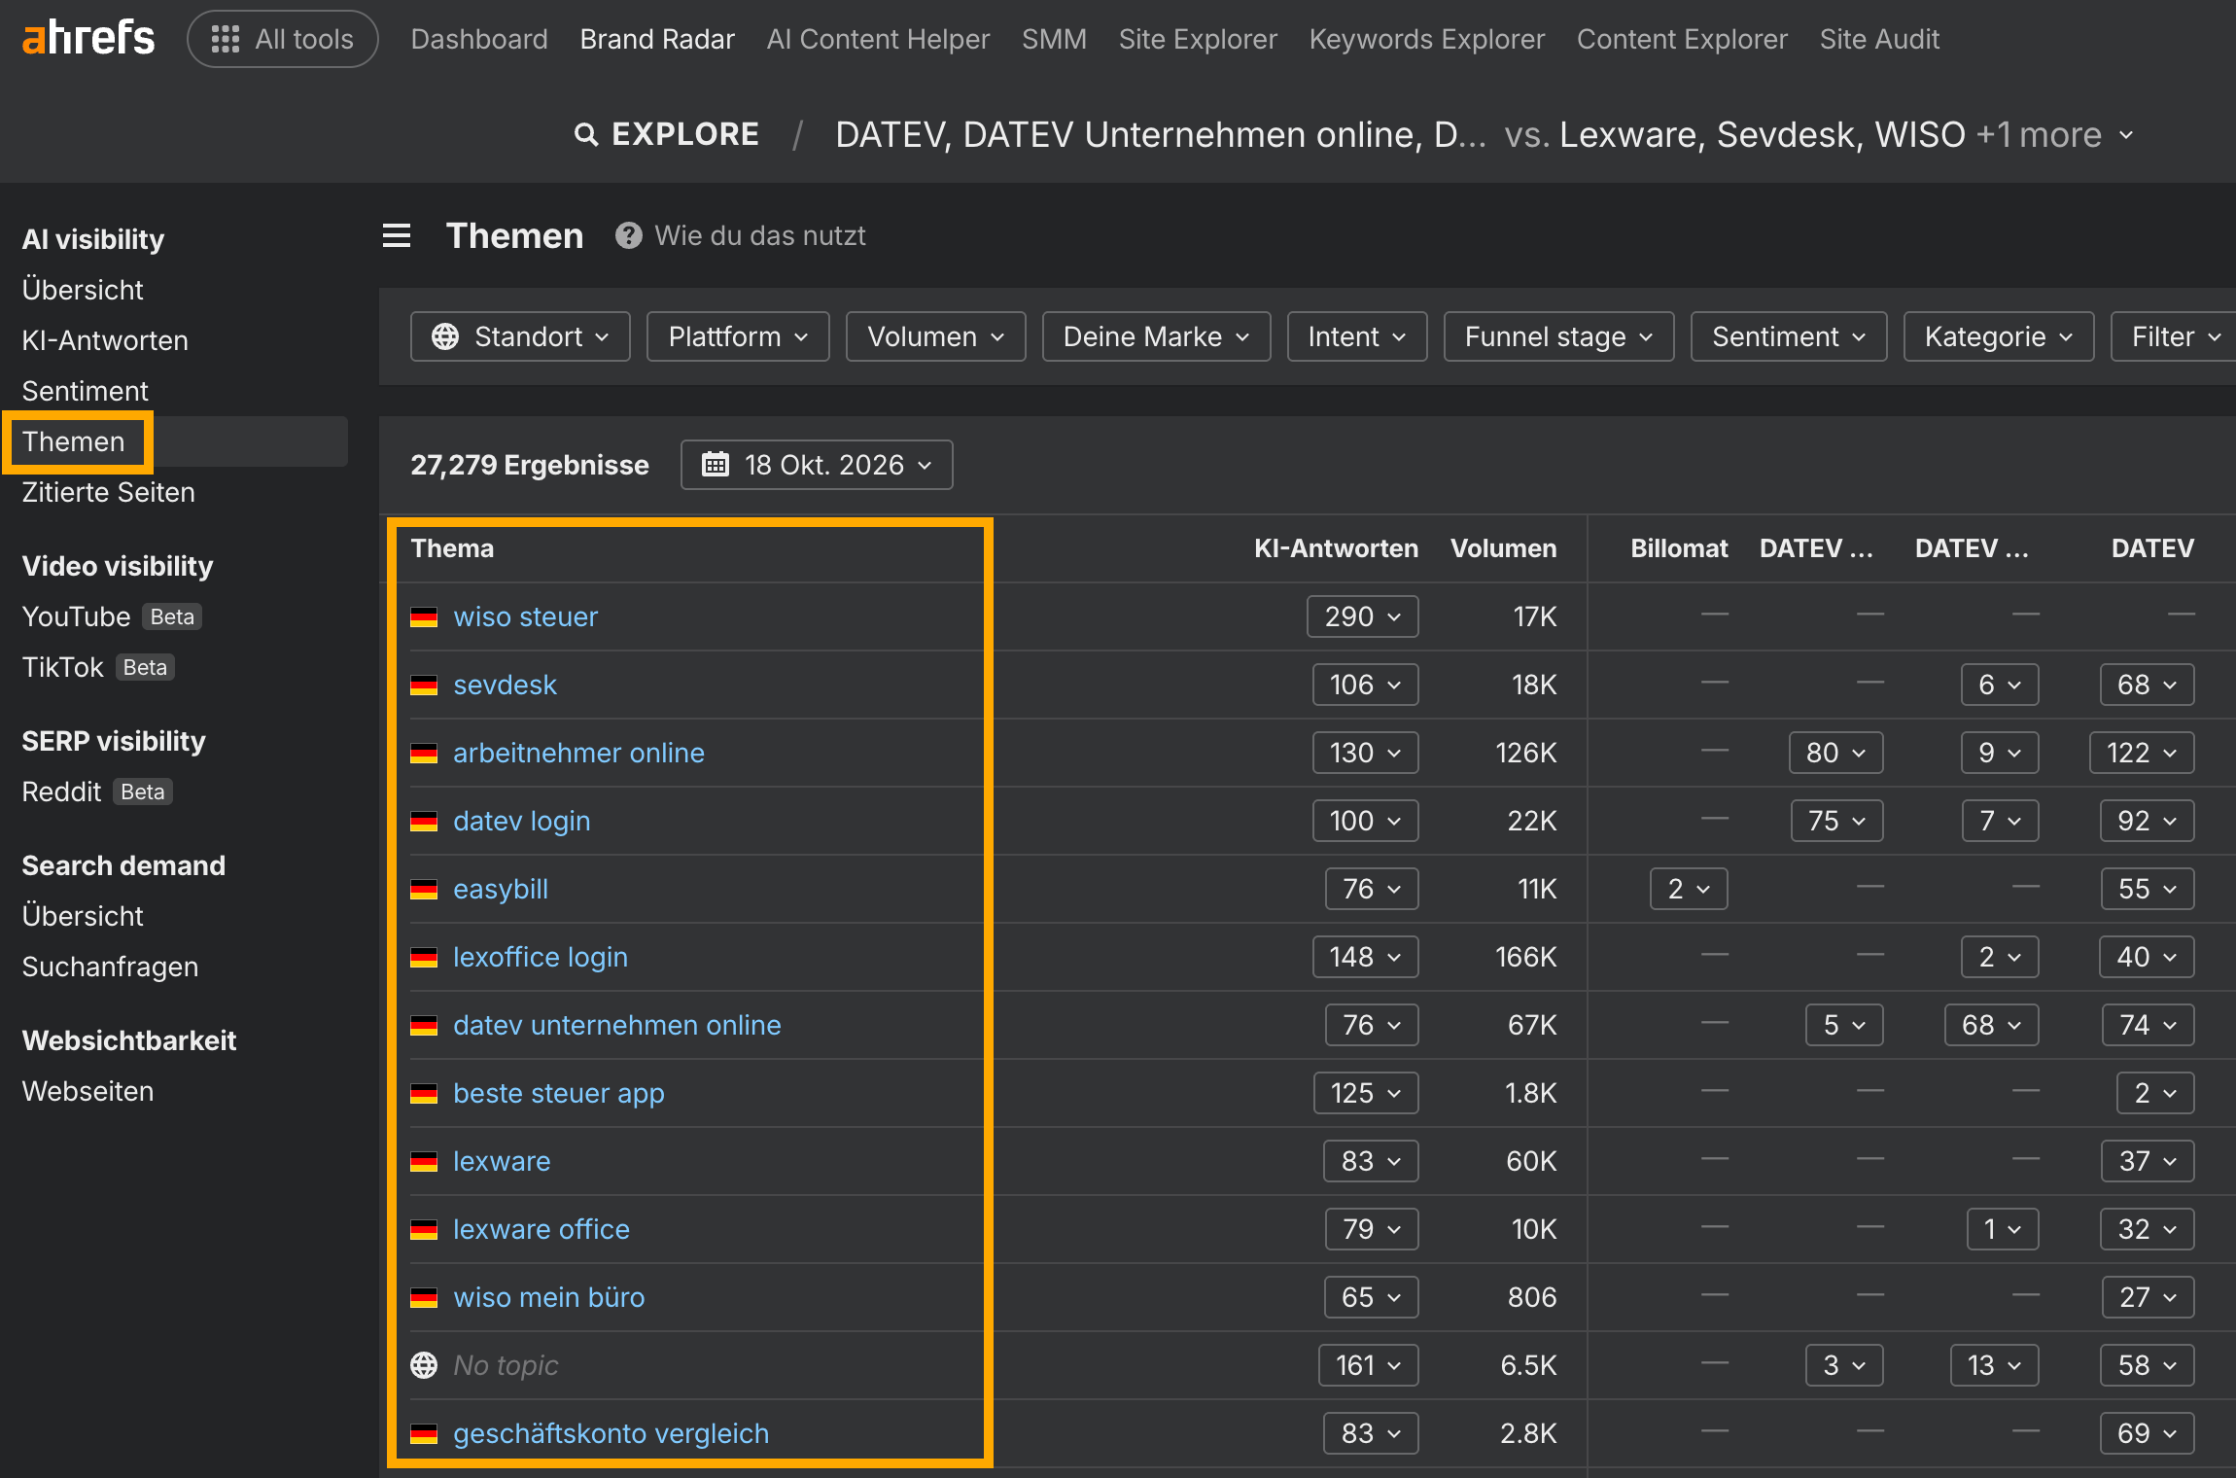The image size is (2236, 1478).
Task: Expand the Billomat value 2 for easybill
Action: [x=1689, y=889]
